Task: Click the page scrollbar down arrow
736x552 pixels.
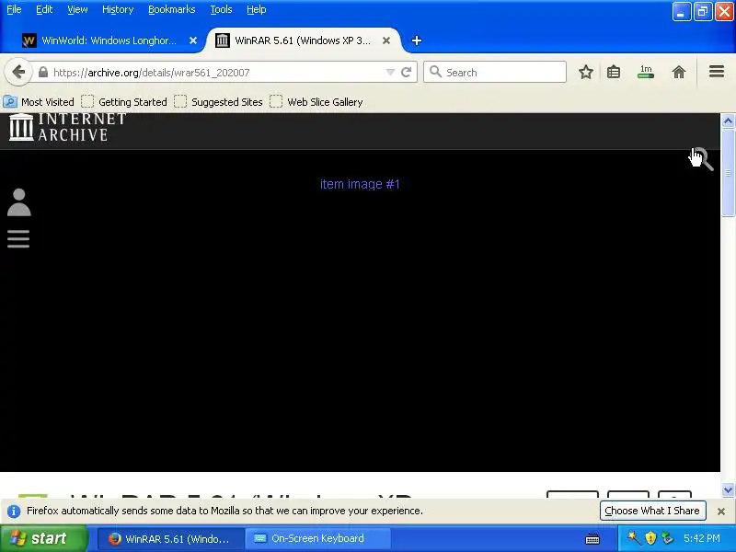Action: (728, 489)
